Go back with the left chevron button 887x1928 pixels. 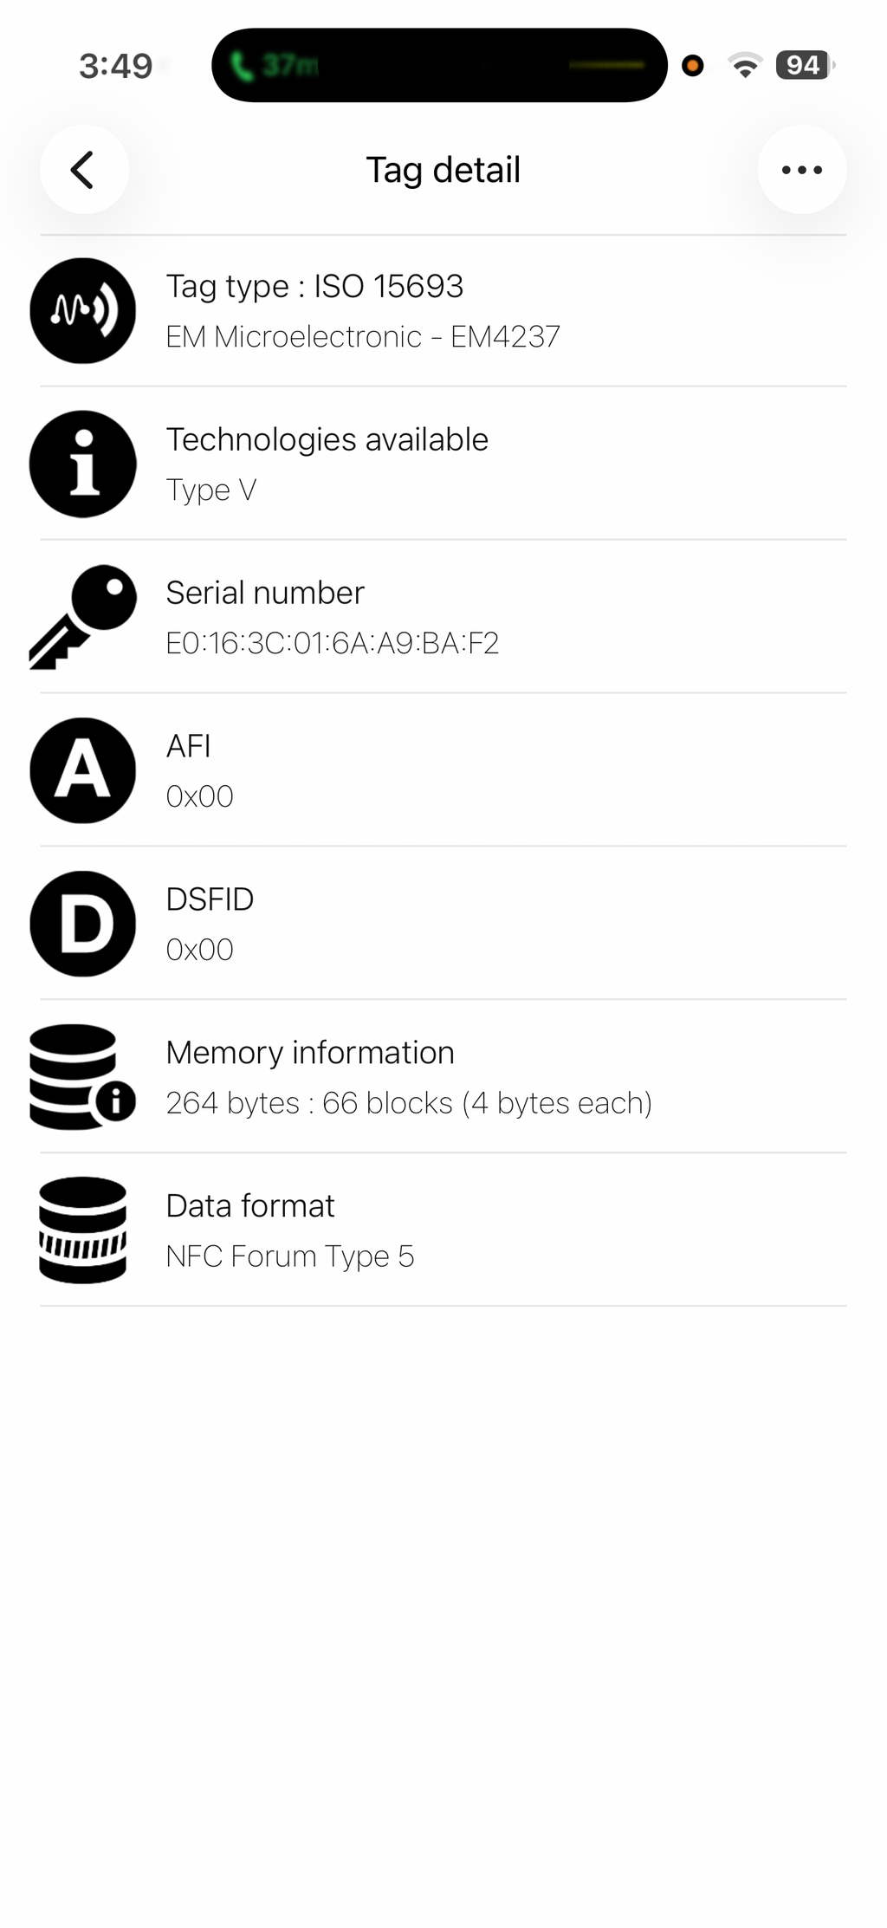84,170
